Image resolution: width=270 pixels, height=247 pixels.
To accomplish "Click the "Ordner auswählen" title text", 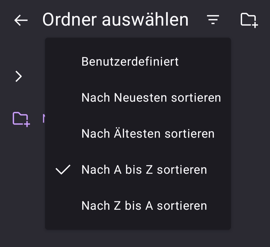I will 115,20.
